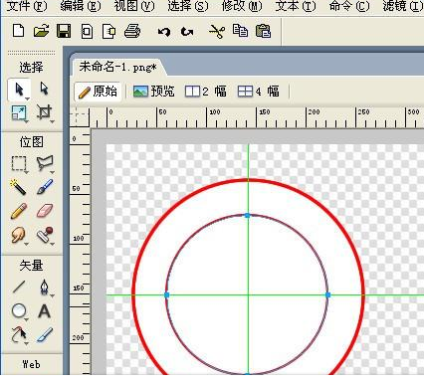Switch to 4 幅 four-up view
424x383 pixels.
tap(259, 92)
